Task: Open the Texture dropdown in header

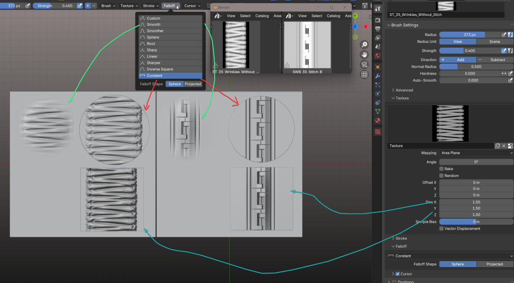Action: pyautogui.click(x=129, y=5)
